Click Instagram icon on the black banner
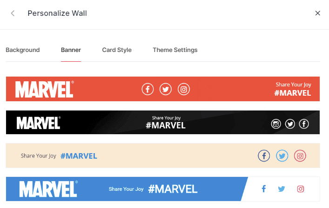This screenshot has height=208, width=329. click(x=276, y=123)
